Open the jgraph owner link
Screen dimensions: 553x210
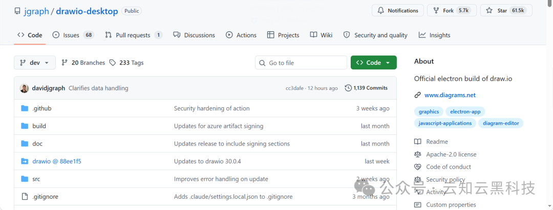36,11
